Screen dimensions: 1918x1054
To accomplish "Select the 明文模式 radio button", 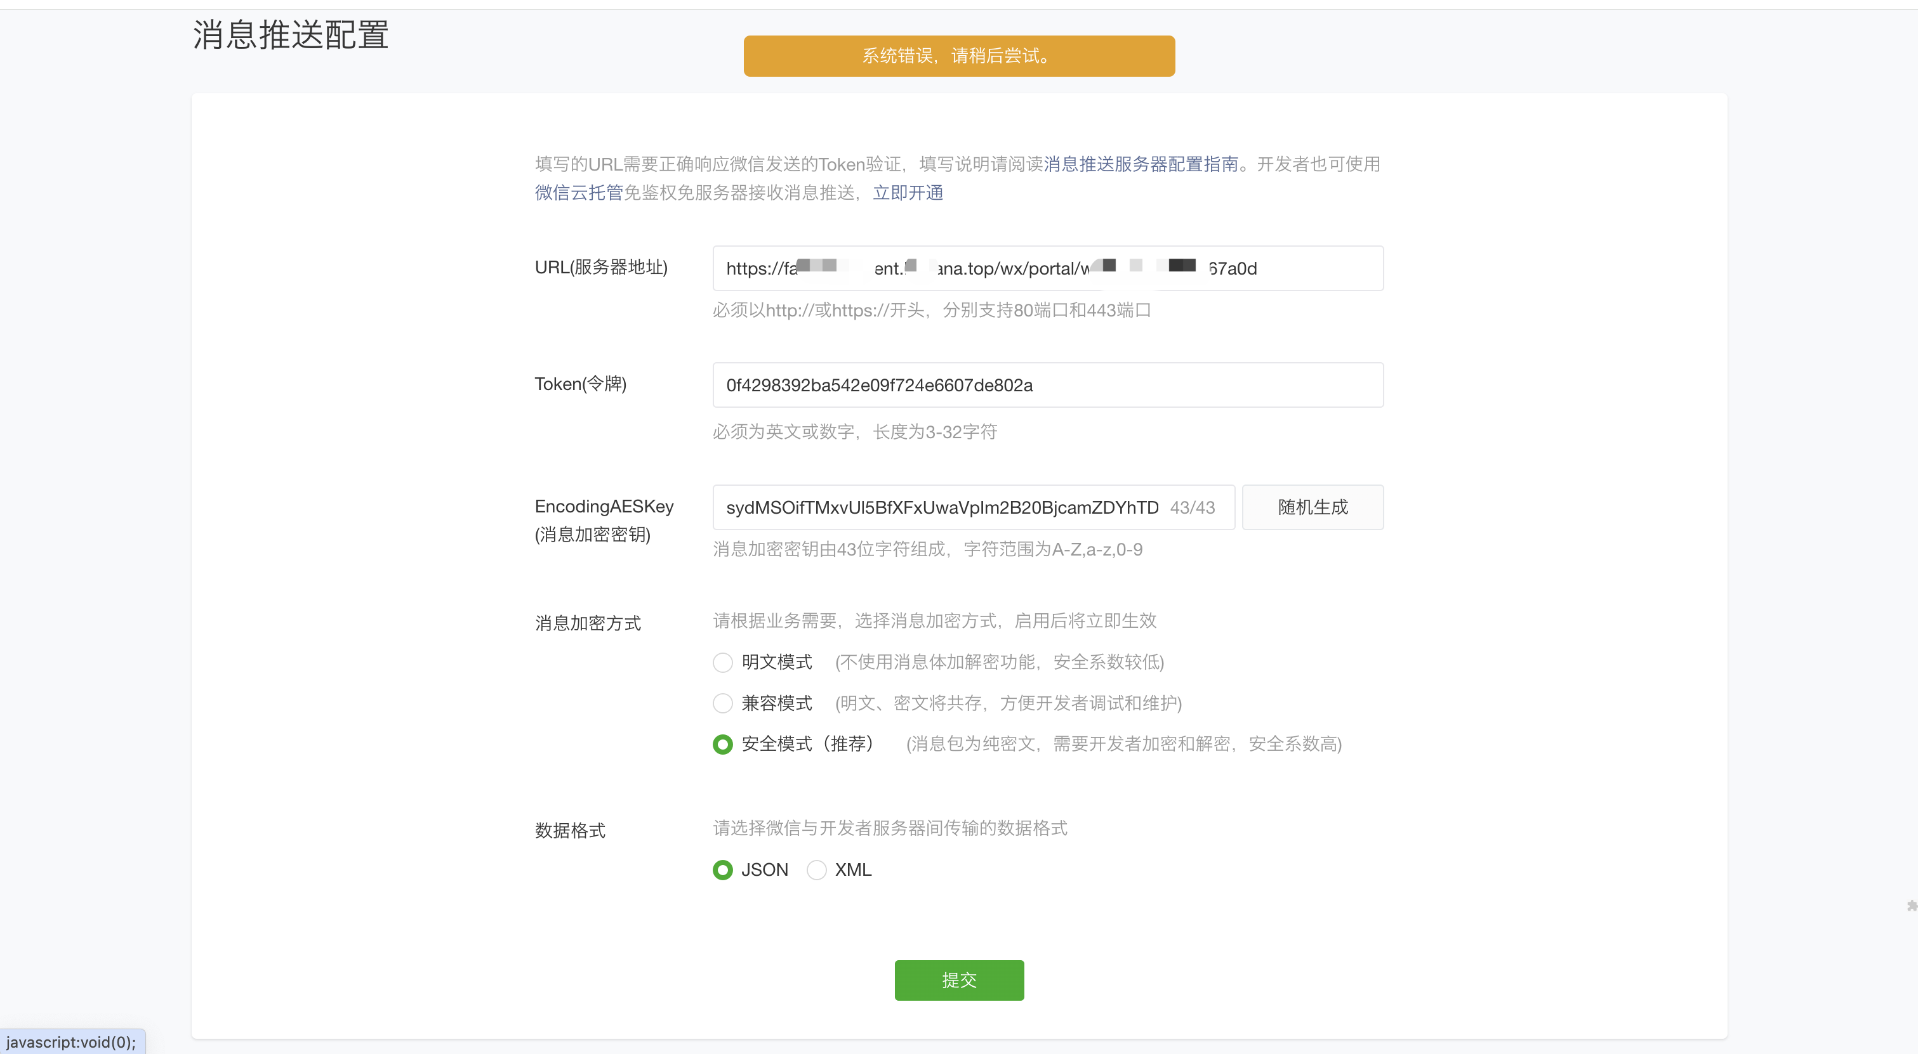I will [x=722, y=662].
